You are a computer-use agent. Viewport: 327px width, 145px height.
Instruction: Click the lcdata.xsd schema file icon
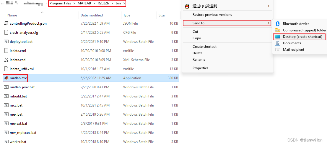pyautogui.click(x=6, y=60)
